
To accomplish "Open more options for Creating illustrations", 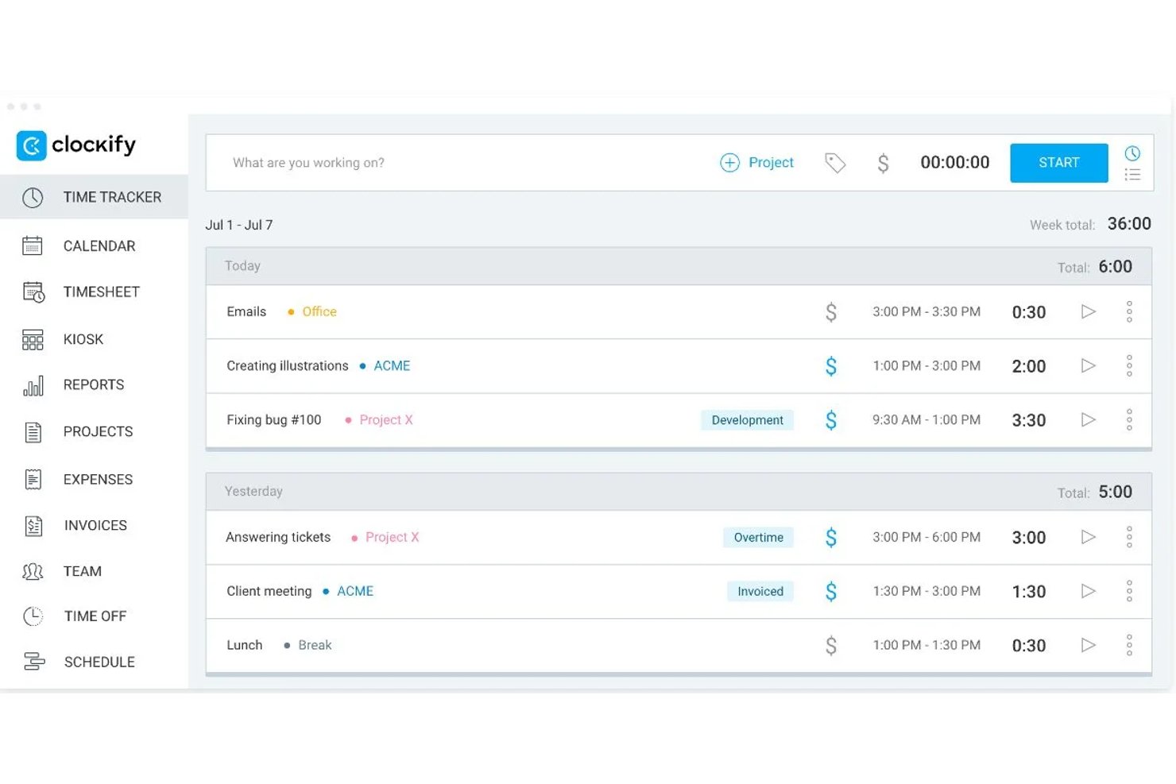I will point(1129,366).
